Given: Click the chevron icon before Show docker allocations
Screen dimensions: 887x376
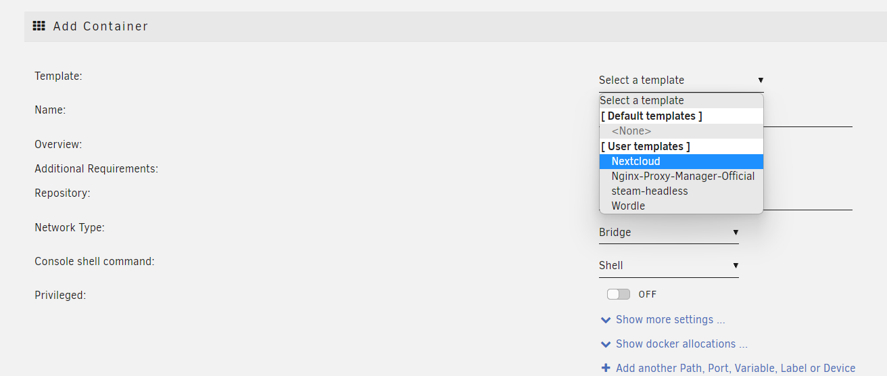Looking at the screenshot, I should pos(606,344).
